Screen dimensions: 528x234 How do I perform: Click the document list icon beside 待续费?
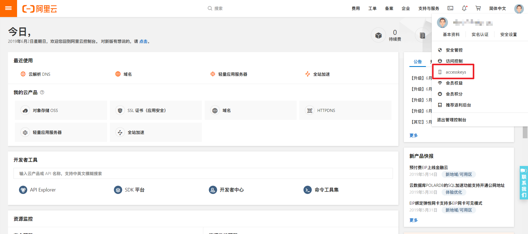click(x=422, y=35)
